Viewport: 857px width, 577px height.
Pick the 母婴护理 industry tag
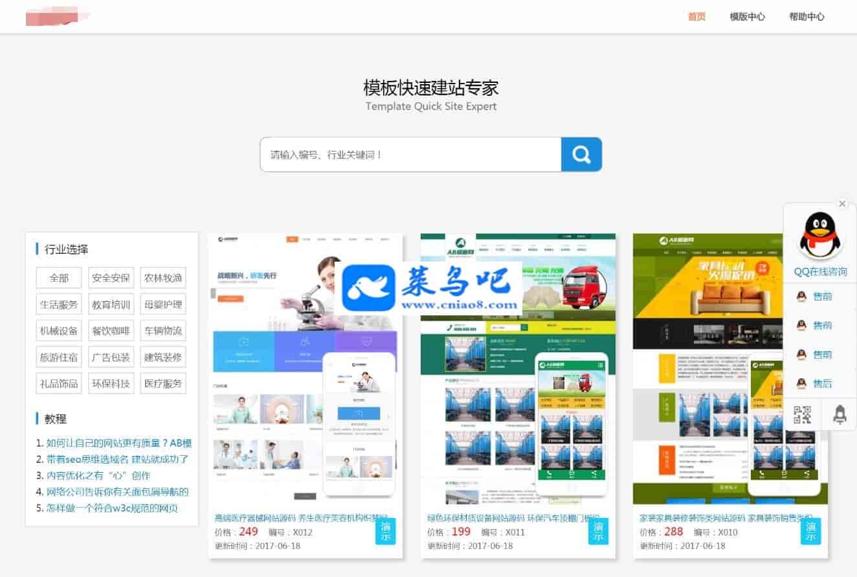tap(163, 304)
